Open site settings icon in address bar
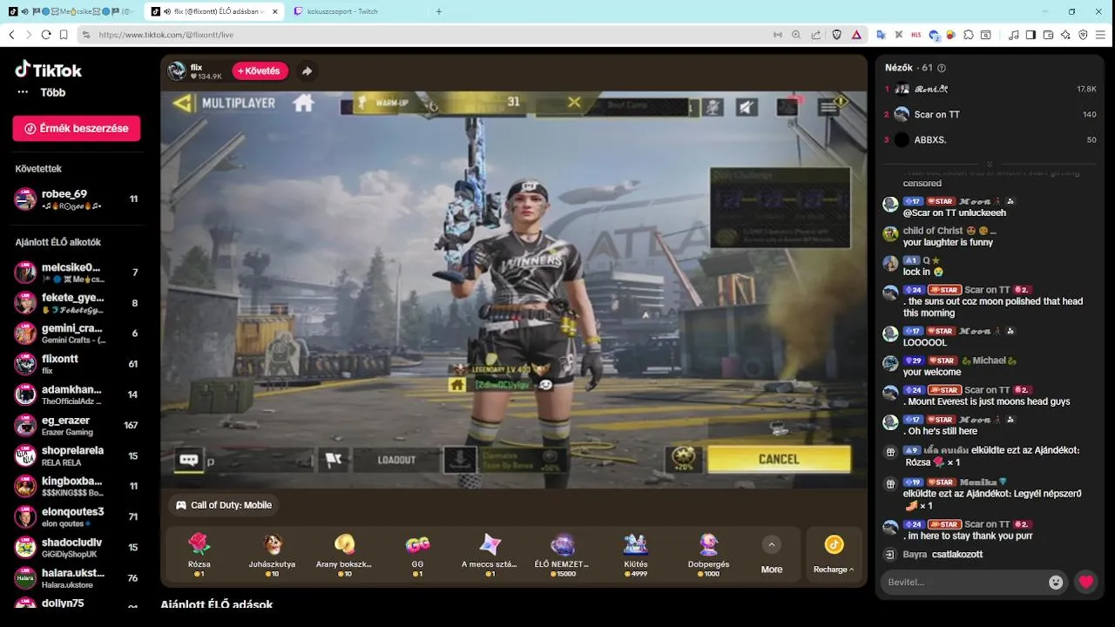 (85, 35)
